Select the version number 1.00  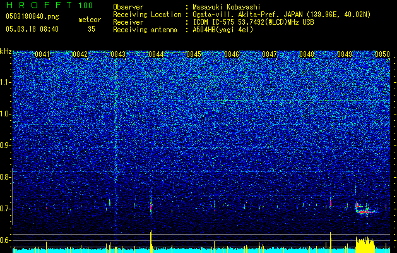tap(85, 5)
